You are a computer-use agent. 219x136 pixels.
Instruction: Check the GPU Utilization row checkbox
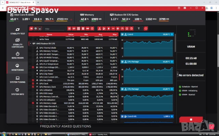pyautogui.click(x=33, y=90)
